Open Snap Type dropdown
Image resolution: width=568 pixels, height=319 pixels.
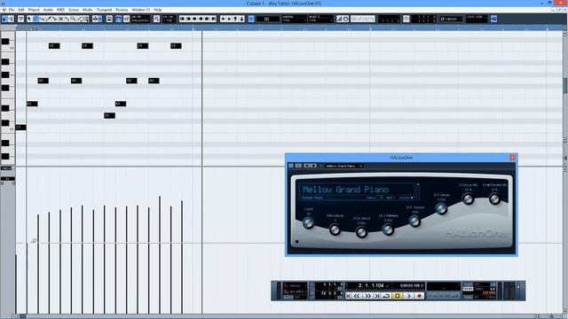click(x=268, y=19)
